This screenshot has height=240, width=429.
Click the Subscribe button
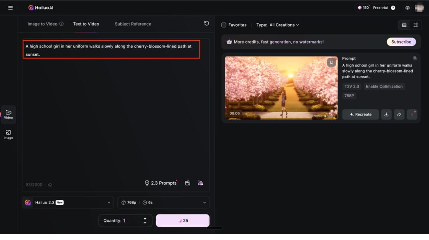coord(401,42)
